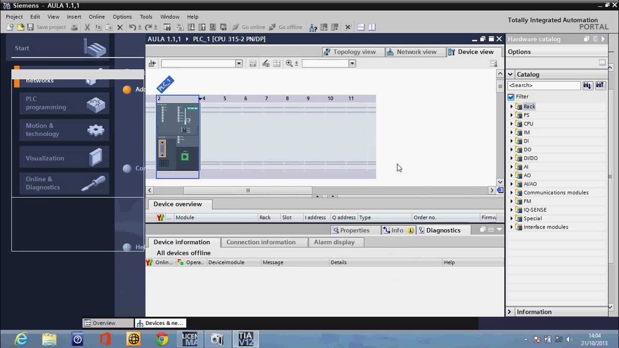Click the Accessible devices help icon

pos(313,27)
